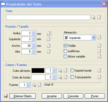108x102 pixels.
Task: Click the page icon next to Fuente
Action: 39,85
